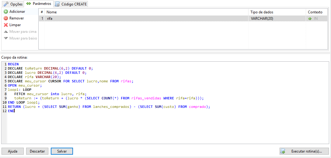The width and height of the screenshot is (331, 158).
Task: Click the green IN arrow icon
Action: (310, 19)
